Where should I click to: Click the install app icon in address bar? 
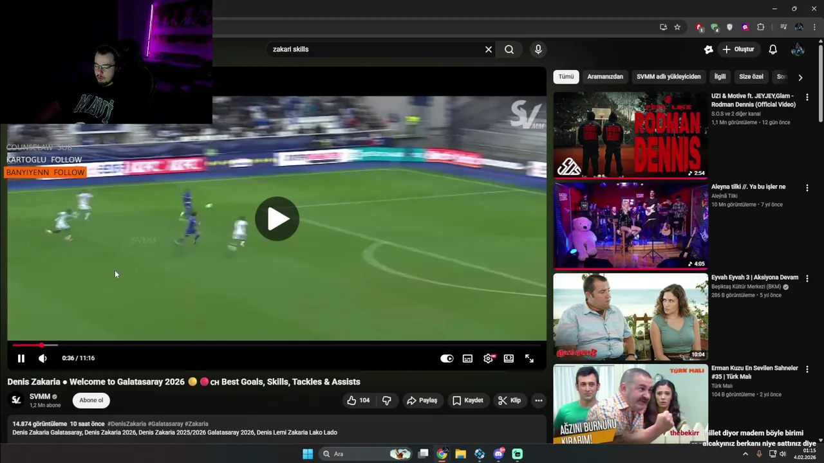pos(663,27)
